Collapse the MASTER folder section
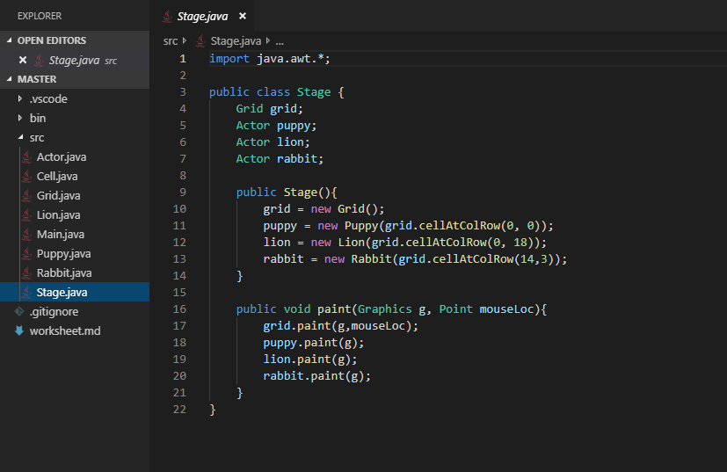The height and width of the screenshot is (472, 727). click(x=10, y=79)
